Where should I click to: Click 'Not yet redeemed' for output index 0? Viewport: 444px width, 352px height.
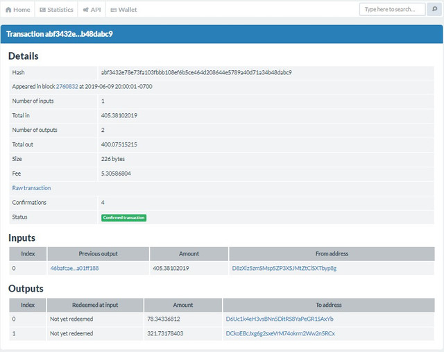(x=71, y=319)
